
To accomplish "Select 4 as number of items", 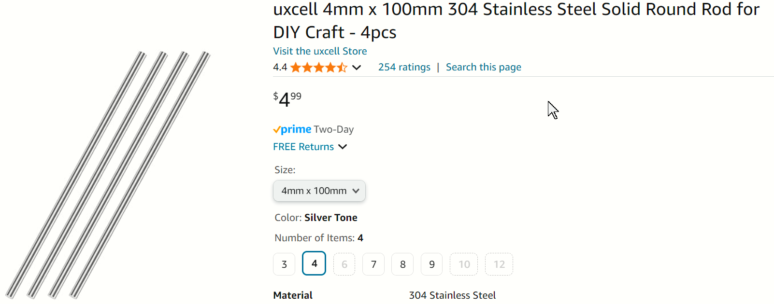I will coord(314,263).
